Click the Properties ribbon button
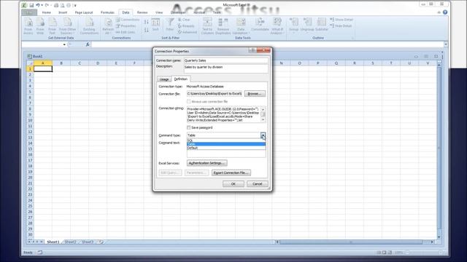 point(126,26)
